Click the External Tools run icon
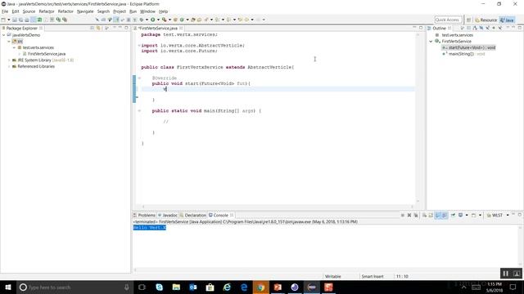Screen dimensions: 524x294 click(x=164, y=20)
